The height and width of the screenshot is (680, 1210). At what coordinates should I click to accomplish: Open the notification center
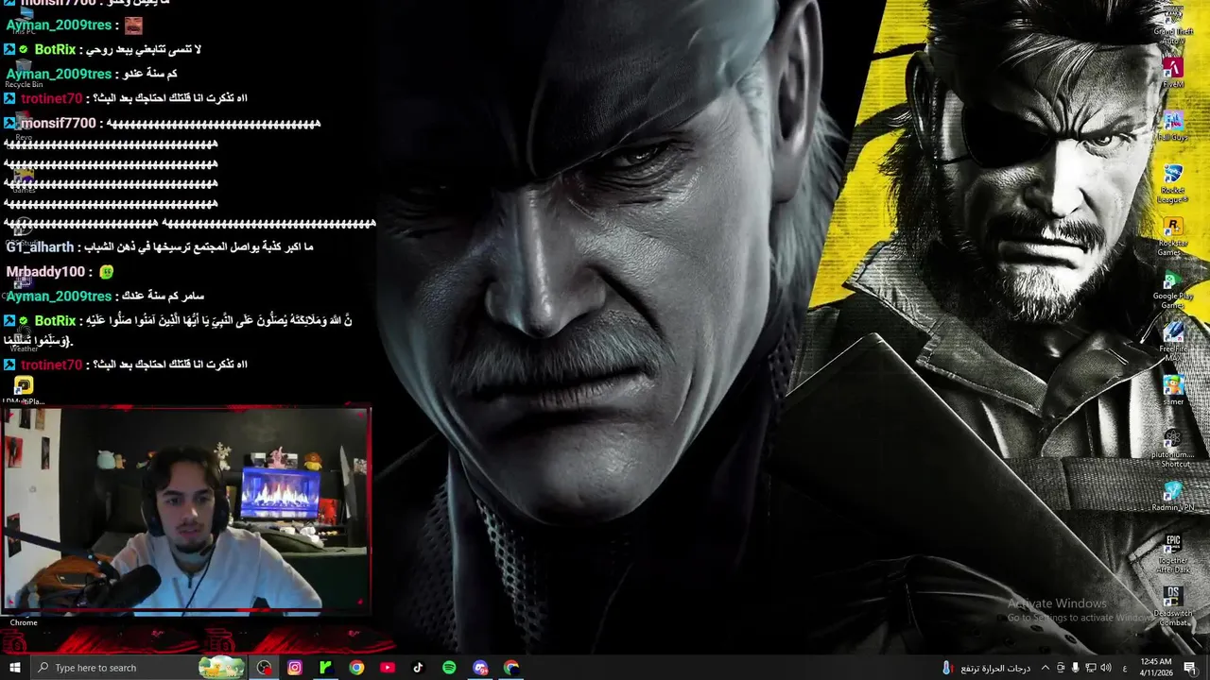click(1190, 668)
